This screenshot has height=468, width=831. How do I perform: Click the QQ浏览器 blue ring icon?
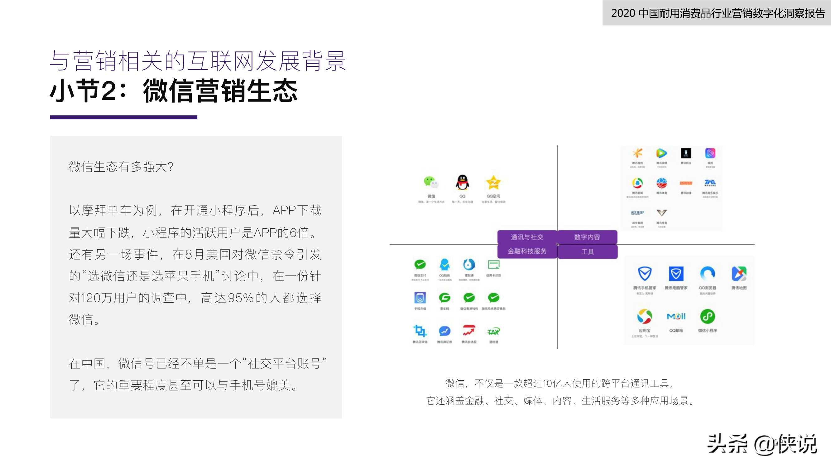[x=708, y=274]
